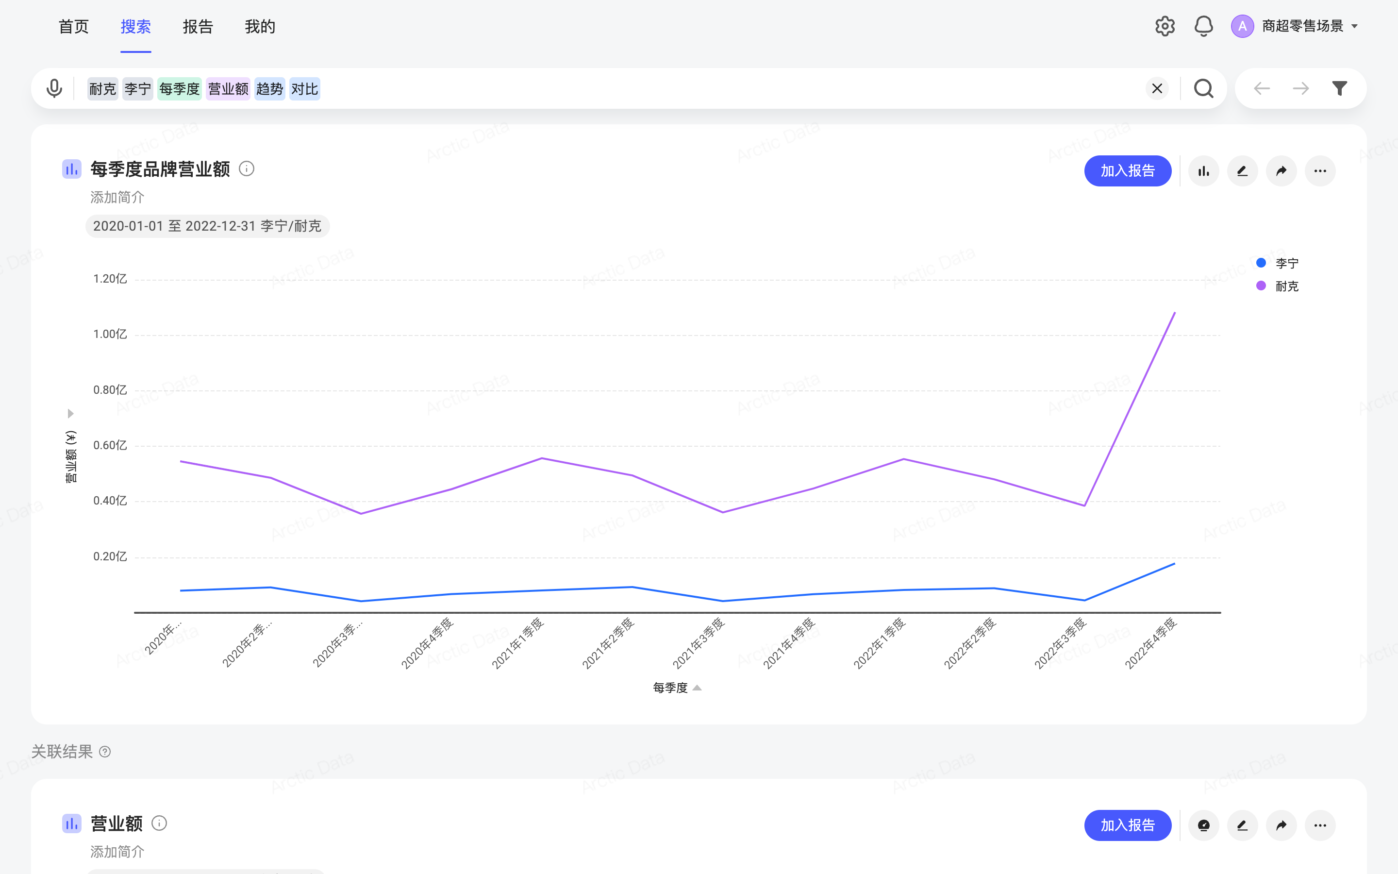Edit the 营业额 card
The image size is (1398, 874).
click(x=1243, y=825)
